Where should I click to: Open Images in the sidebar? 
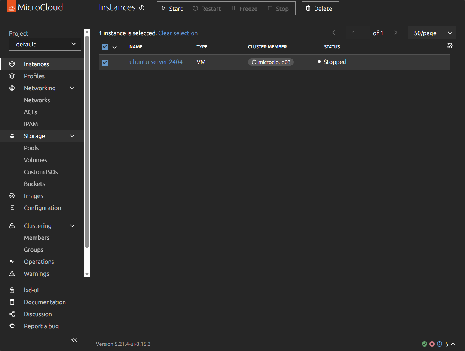point(42,196)
